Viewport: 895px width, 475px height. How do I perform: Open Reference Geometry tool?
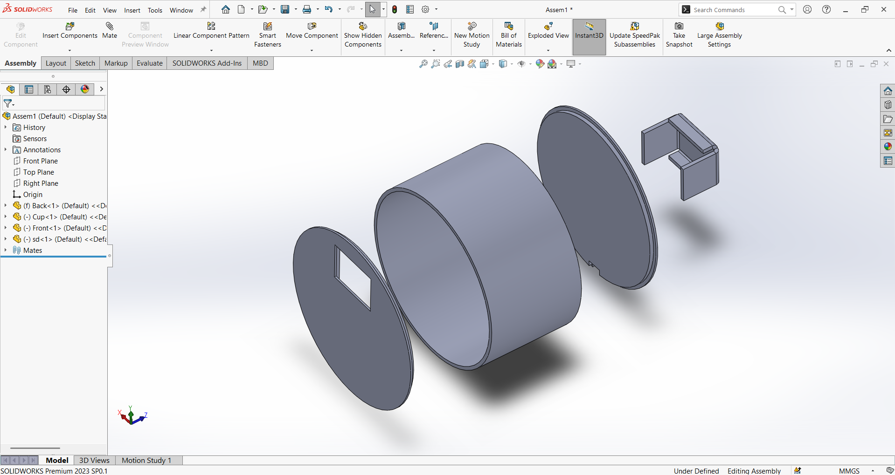(434, 31)
